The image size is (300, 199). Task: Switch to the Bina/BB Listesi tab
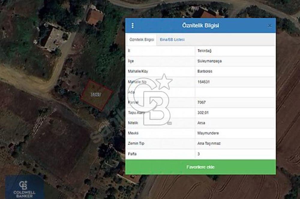pyautogui.click(x=172, y=40)
